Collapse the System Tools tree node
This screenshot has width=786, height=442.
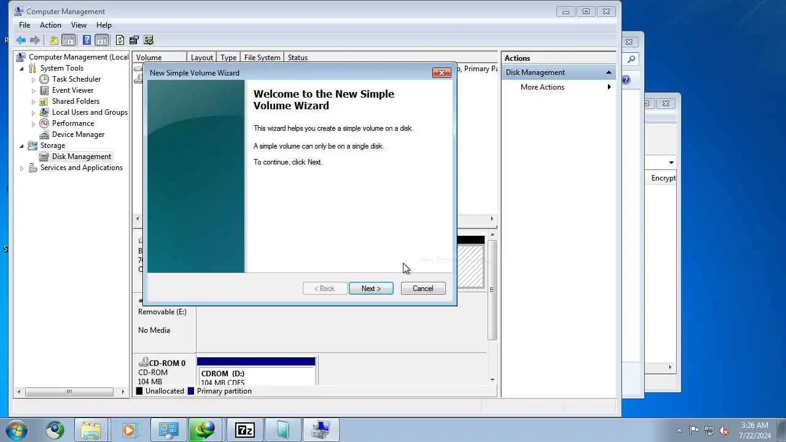click(22, 69)
